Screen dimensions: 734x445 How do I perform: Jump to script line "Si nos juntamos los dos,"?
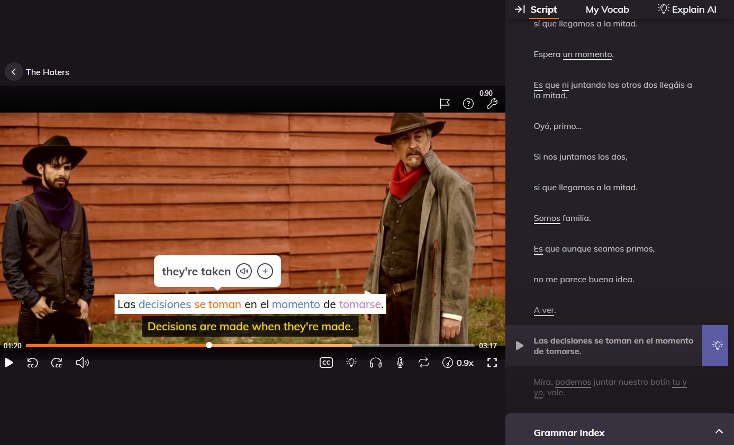click(581, 157)
